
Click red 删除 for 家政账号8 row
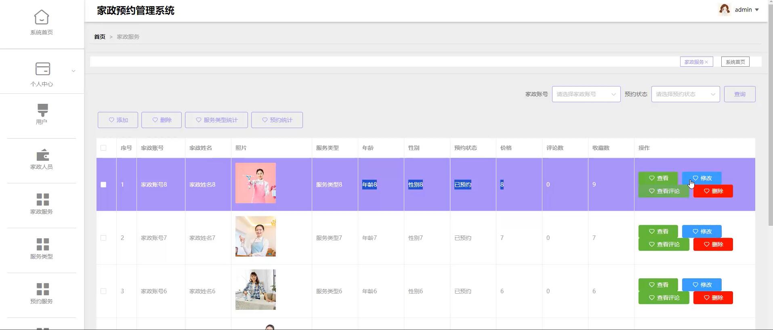(713, 191)
